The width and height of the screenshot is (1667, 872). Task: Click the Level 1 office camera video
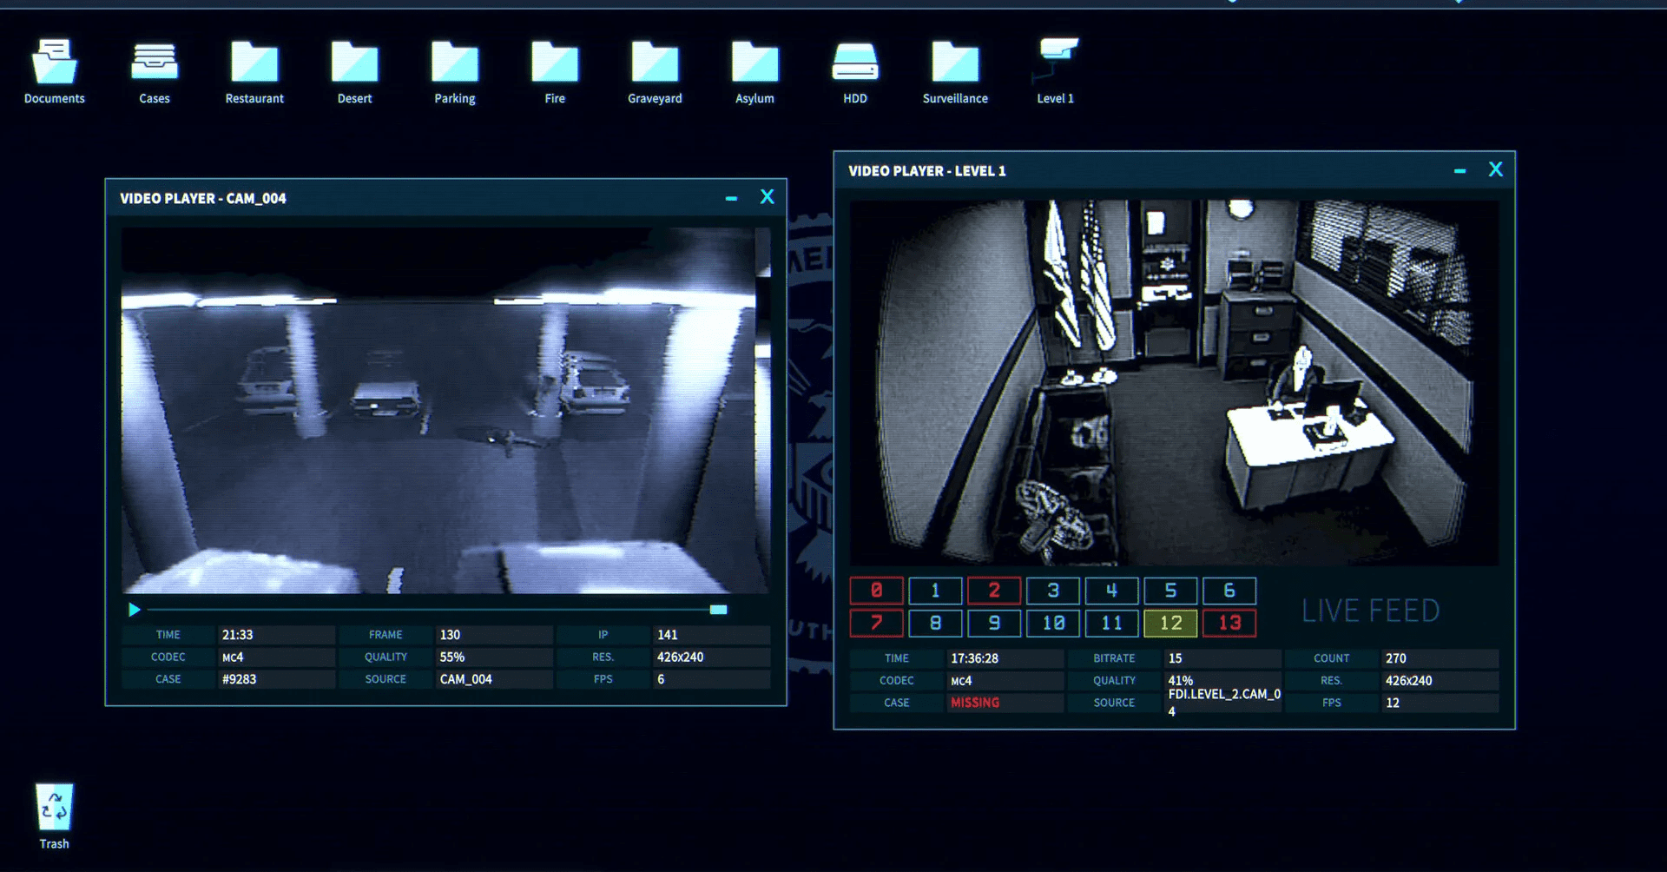pyautogui.click(x=1174, y=383)
